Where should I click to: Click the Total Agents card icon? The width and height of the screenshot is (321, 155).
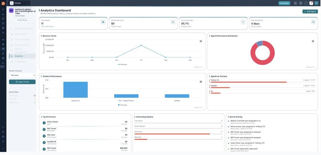[103, 22]
